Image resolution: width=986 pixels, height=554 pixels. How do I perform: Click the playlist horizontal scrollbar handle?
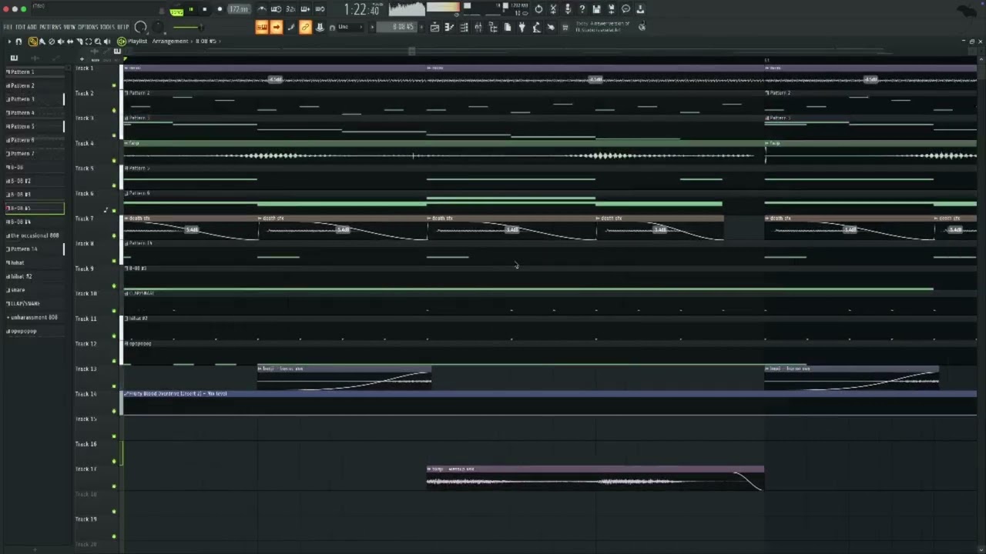click(x=411, y=51)
